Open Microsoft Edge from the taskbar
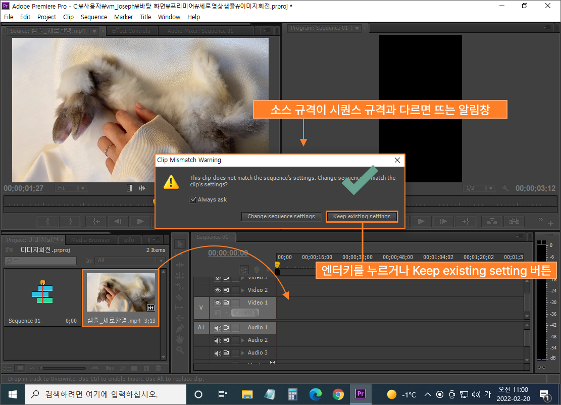 click(316, 394)
